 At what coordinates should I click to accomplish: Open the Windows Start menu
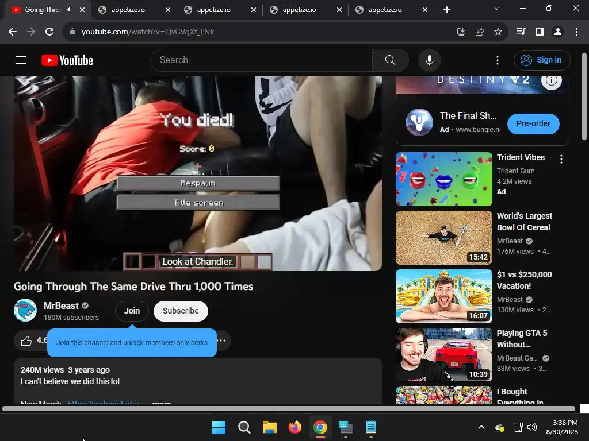(219, 427)
